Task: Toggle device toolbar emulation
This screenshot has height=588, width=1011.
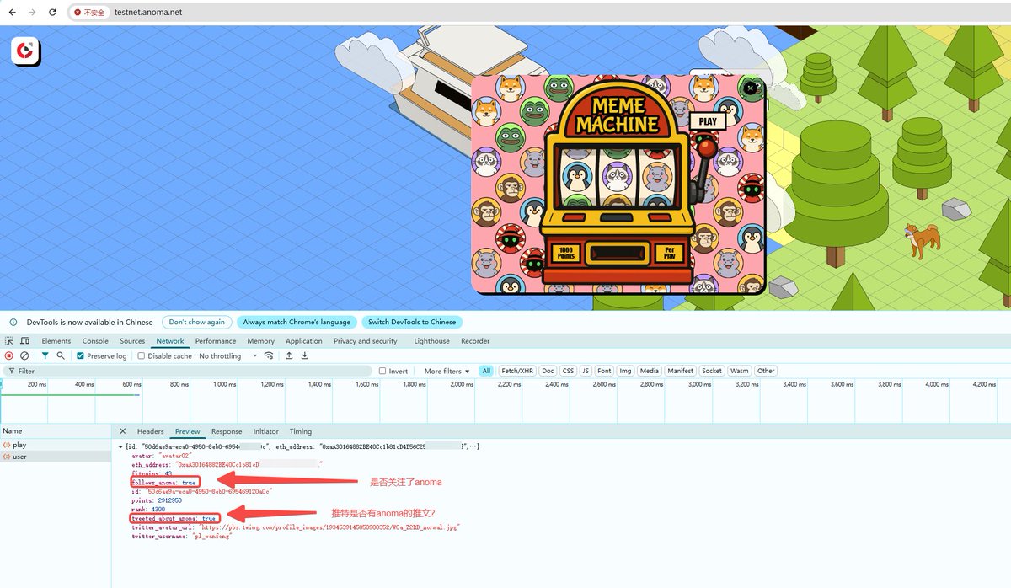Action: tap(23, 341)
